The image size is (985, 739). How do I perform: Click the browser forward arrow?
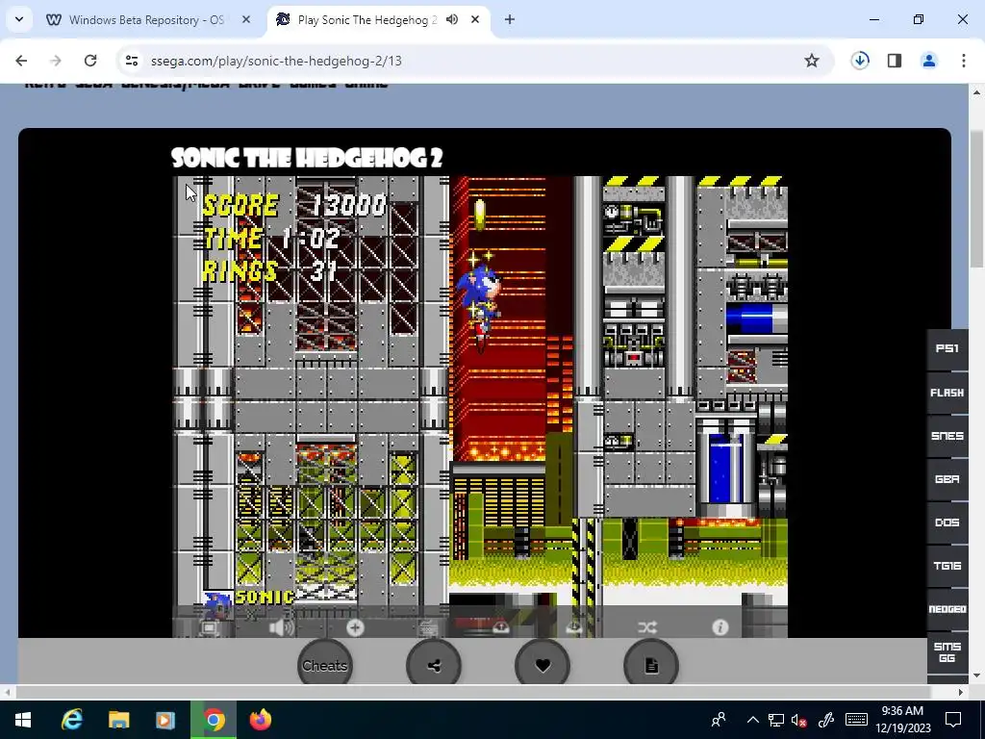point(55,61)
